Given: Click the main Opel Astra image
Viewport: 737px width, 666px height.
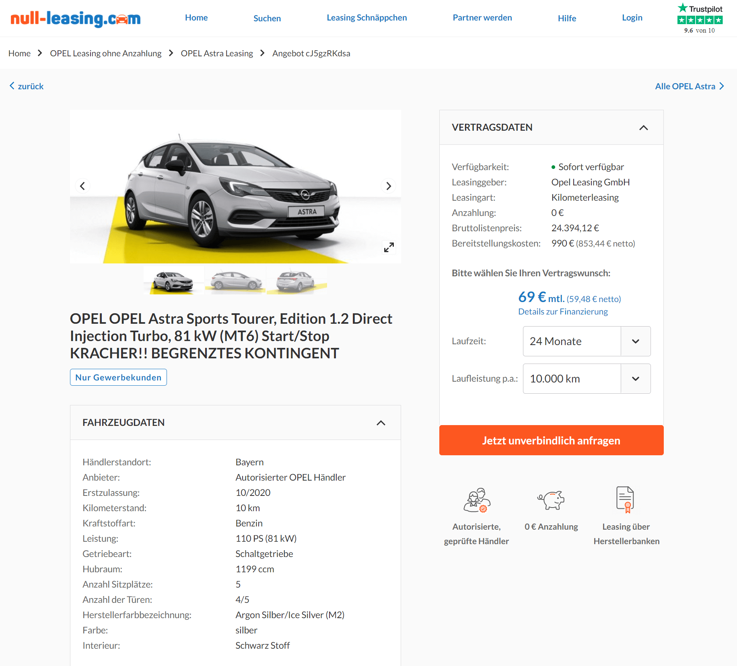Looking at the screenshot, I should (235, 187).
